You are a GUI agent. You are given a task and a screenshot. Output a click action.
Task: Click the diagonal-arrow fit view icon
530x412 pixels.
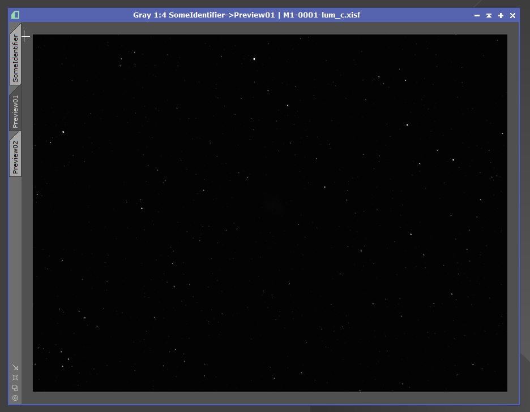pyautogui.click(x=15, y=367)
